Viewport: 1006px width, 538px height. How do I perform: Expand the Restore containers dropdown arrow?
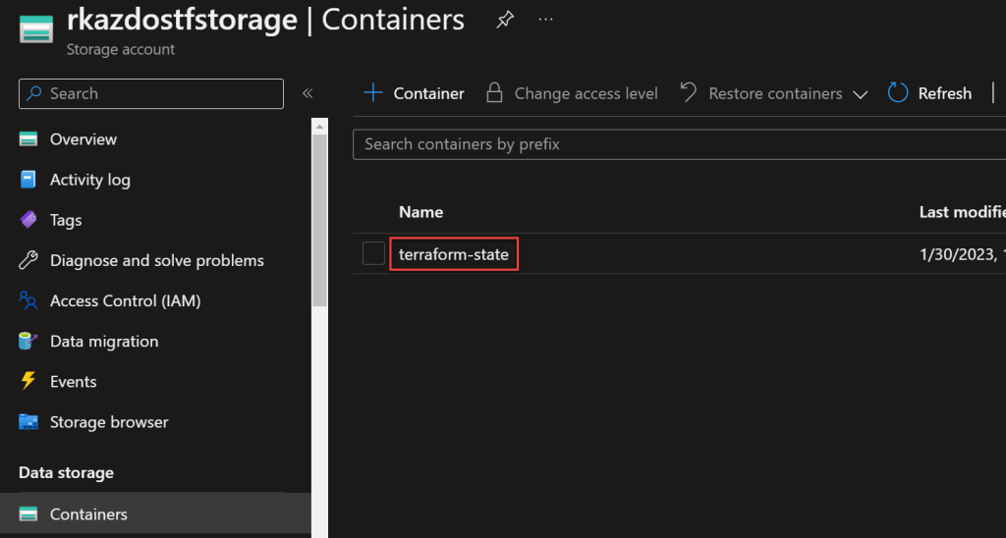coord(861,94)
